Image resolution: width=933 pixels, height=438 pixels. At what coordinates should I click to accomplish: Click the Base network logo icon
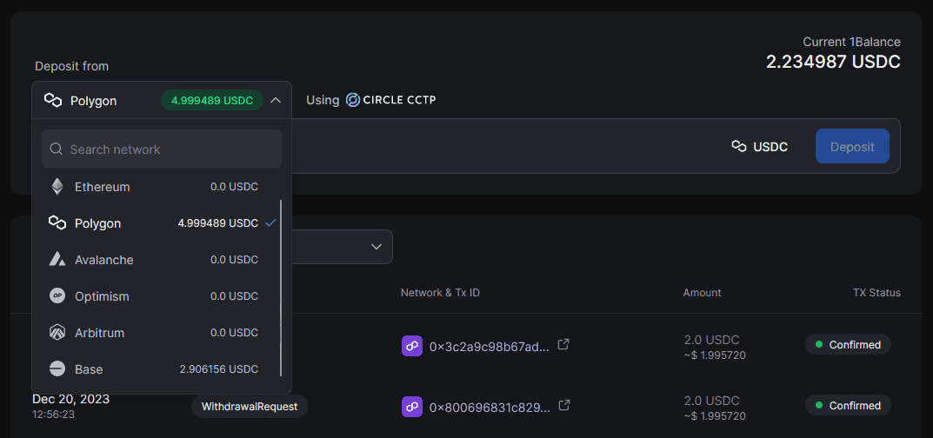click(57, 369)
